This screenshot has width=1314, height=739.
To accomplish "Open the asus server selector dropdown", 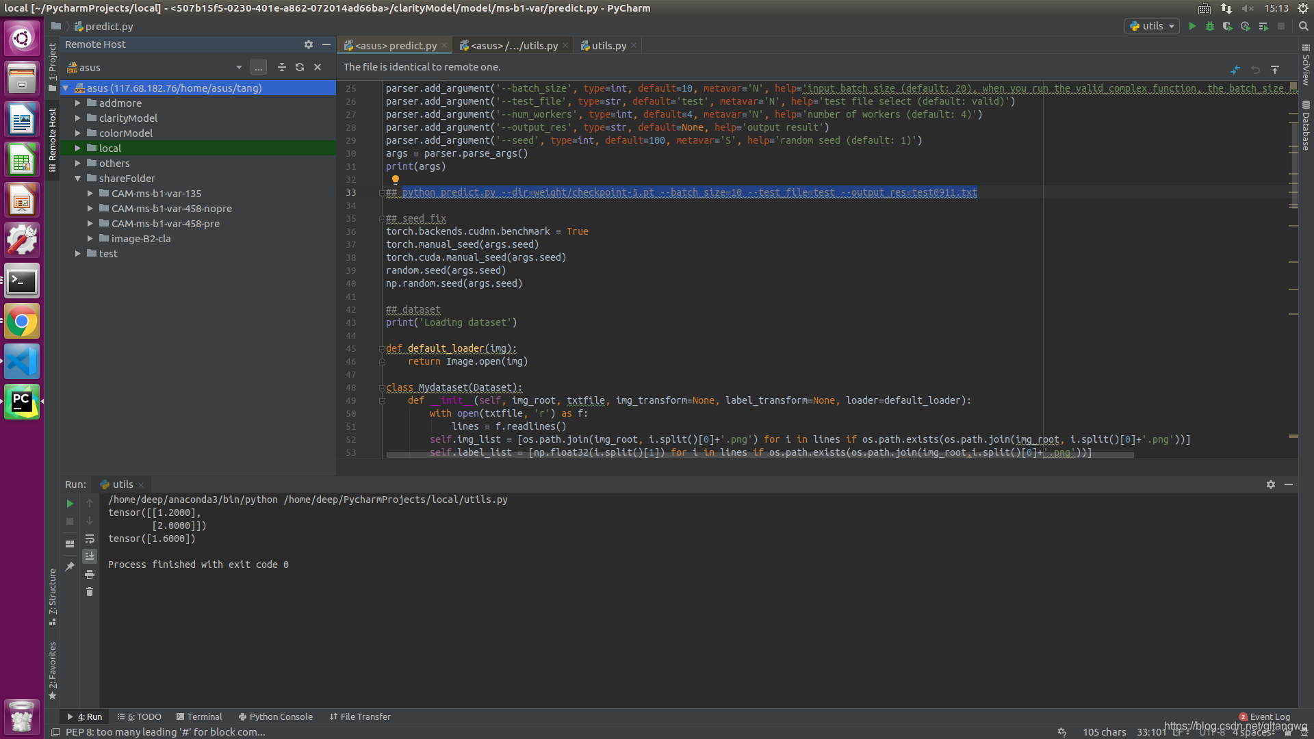I will (239, 67).
